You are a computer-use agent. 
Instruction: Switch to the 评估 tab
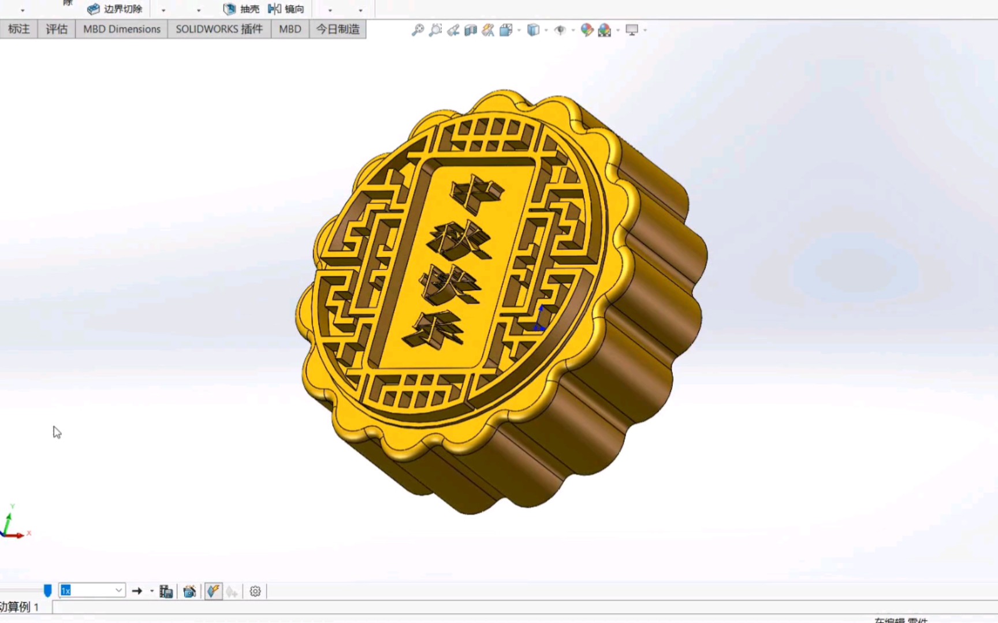(x=57, y=29)
